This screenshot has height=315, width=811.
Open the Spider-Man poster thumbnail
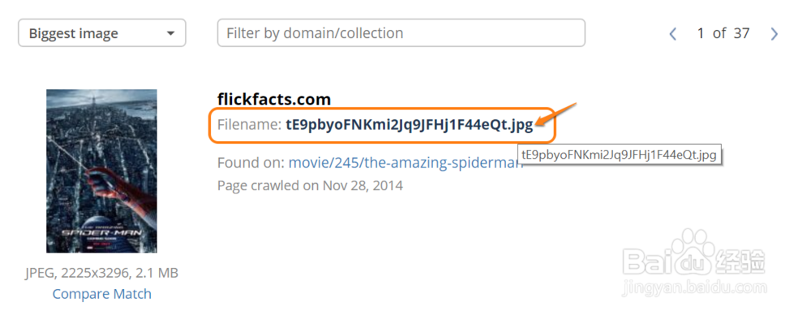tap(101, 171)
